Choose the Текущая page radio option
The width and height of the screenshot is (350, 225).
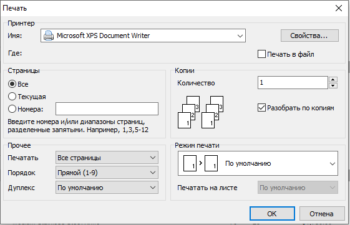tap(12, 97)
